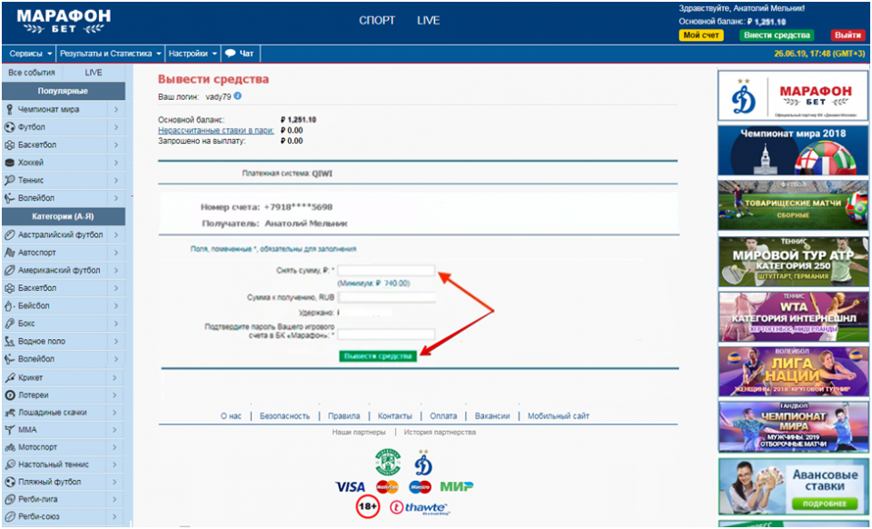The image size is (872, 529).
Task: Open the СПОРТ section
Action: [376, 21]
